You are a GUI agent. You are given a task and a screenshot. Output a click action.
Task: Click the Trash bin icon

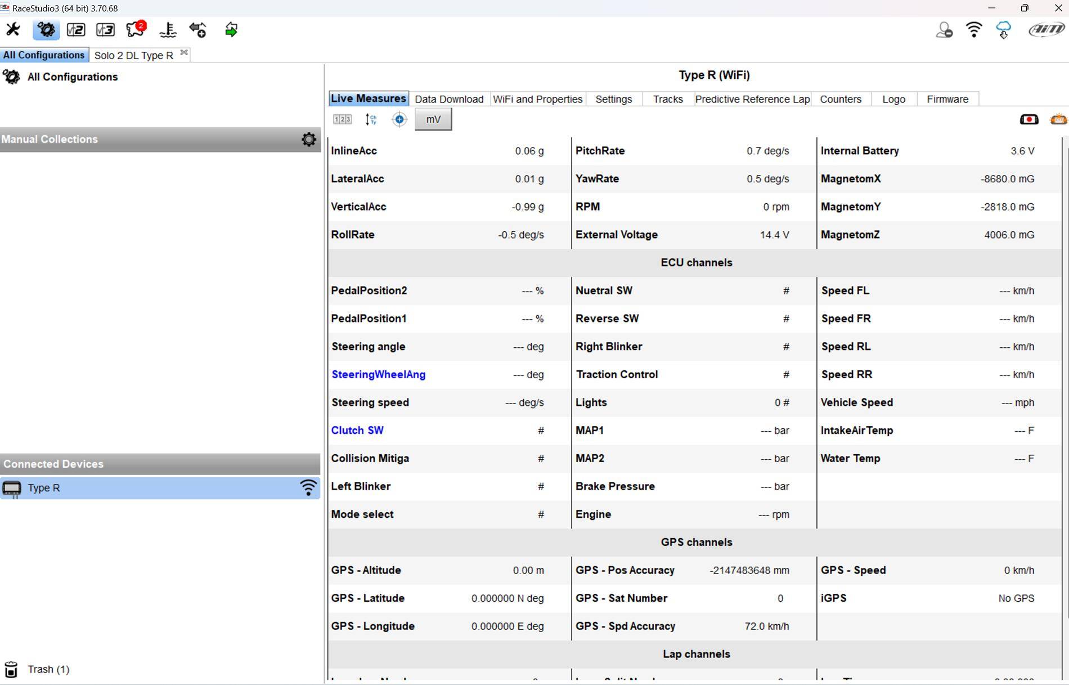11,669
